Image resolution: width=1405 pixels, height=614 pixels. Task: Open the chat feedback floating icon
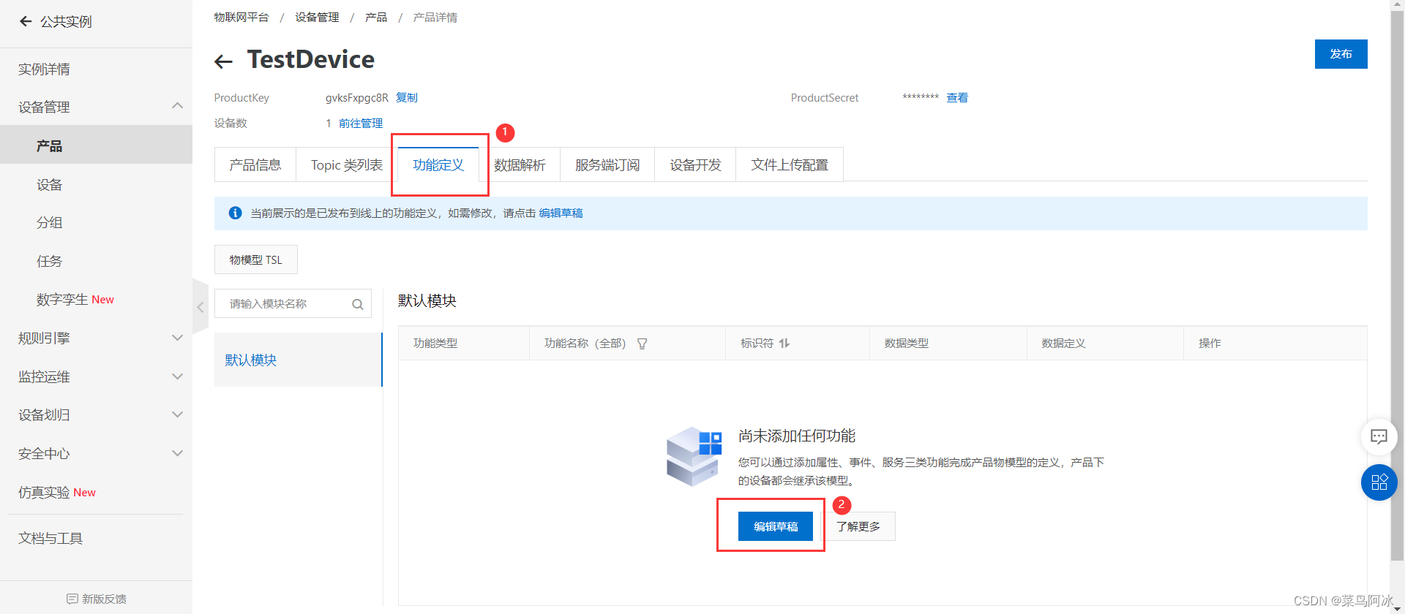[x=1379, y=436]
